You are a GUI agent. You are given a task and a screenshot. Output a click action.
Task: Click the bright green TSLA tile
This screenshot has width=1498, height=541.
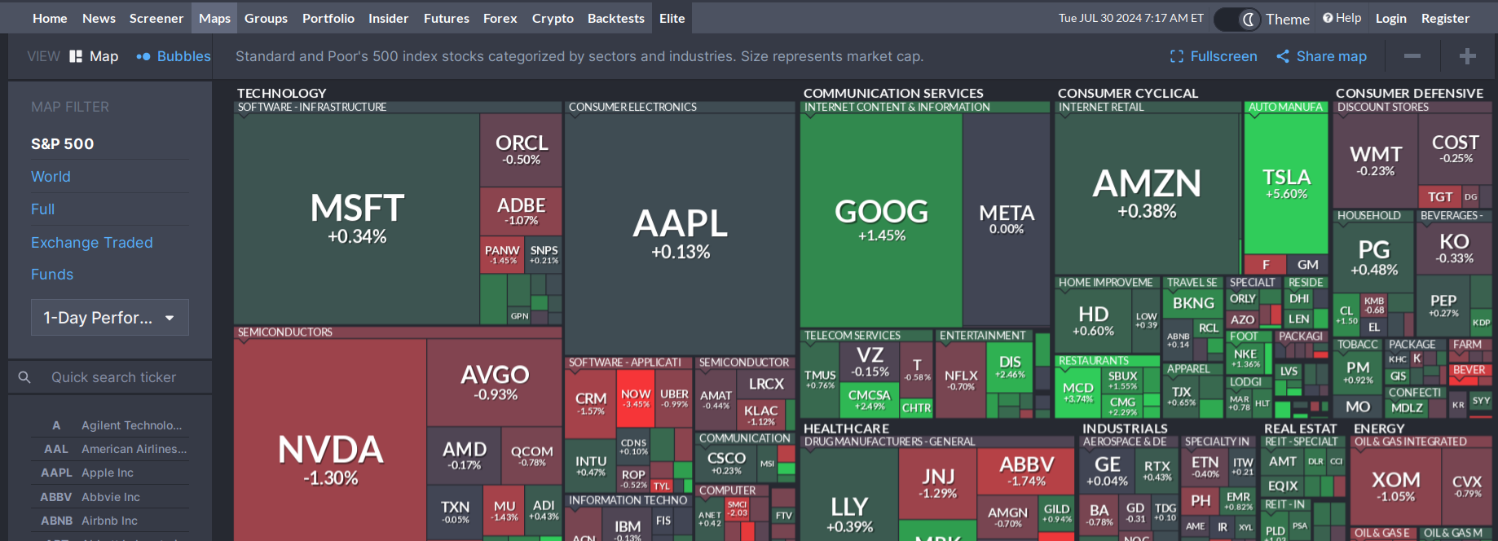click(1286, 184)
